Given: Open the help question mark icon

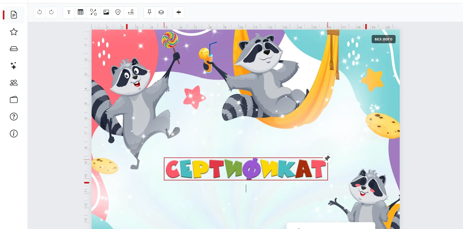Looking at the screenshot, I should (x=14, y=117).
